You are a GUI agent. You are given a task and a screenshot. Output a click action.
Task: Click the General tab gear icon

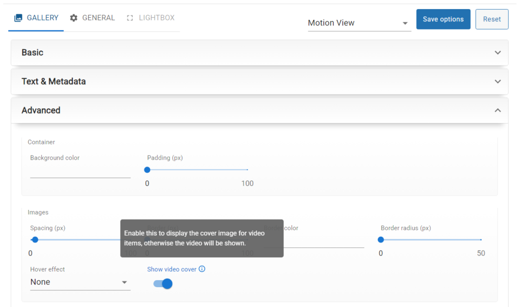(x=74, y=18)
